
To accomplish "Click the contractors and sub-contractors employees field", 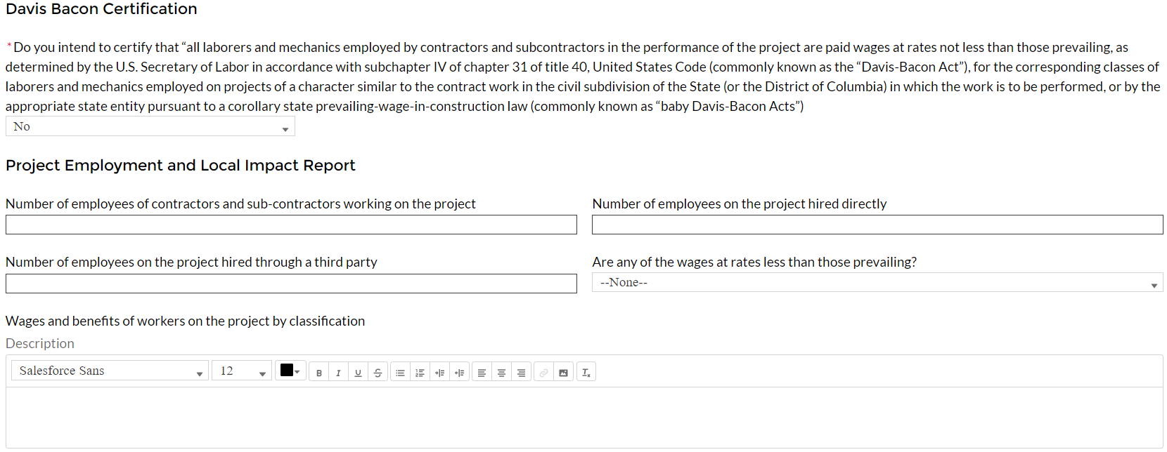I will 291,225.
